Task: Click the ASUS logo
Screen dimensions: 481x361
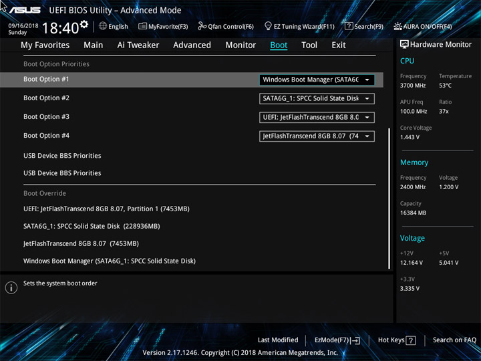Action: 25,10
